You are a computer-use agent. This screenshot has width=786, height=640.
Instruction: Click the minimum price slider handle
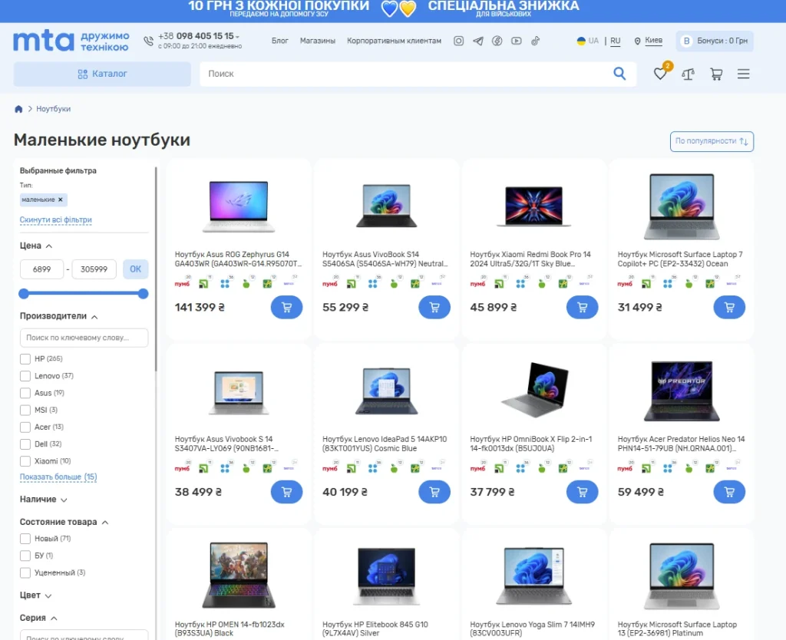(x=24, y=294)
